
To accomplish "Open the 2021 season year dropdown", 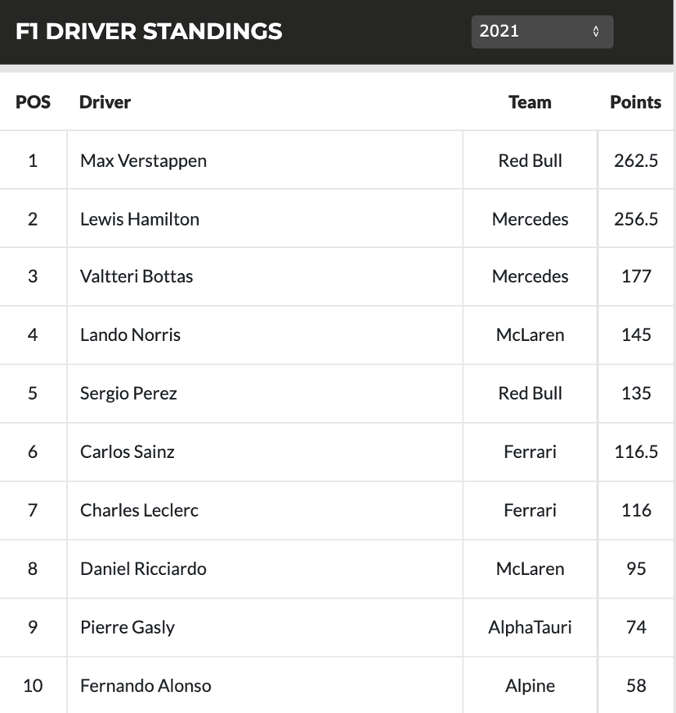I will (x=541, y=32).
